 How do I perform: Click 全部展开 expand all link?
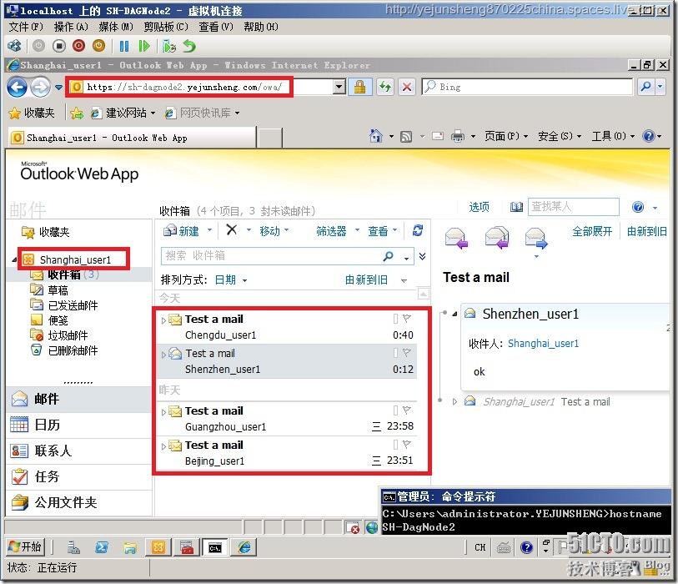point(592,231)
